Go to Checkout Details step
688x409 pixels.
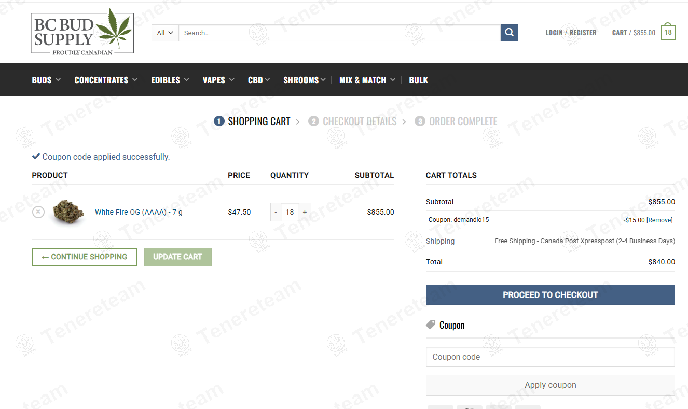(352, 121)
